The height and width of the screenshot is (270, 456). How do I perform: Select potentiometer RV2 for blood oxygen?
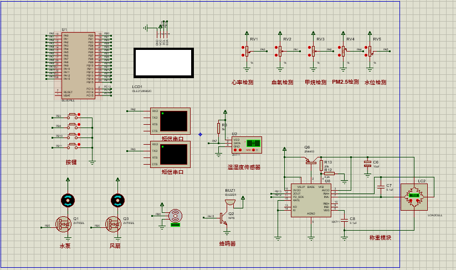280,51
